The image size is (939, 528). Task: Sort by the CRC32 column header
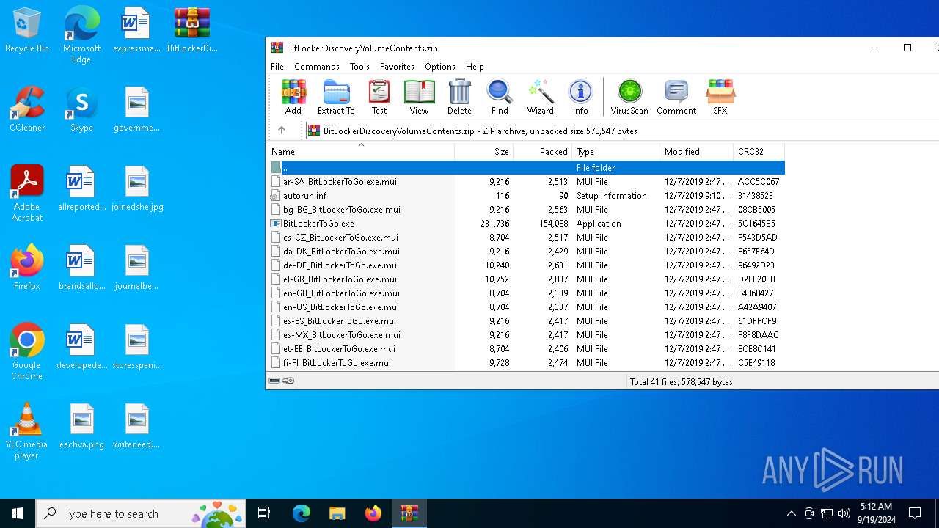759,151
